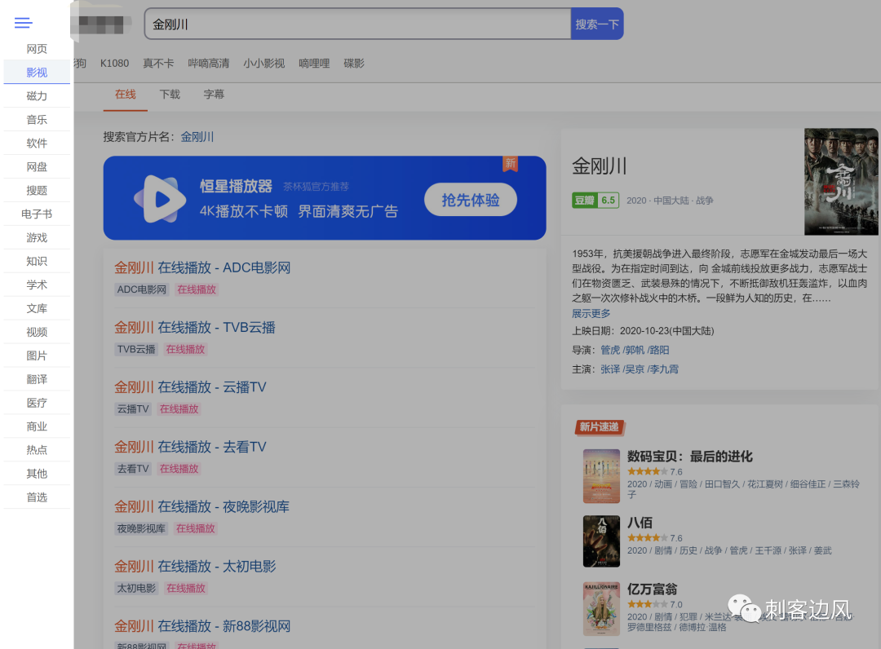Click actor link 吴京
Screen dimensions: 881x649
tap(635, 369)
